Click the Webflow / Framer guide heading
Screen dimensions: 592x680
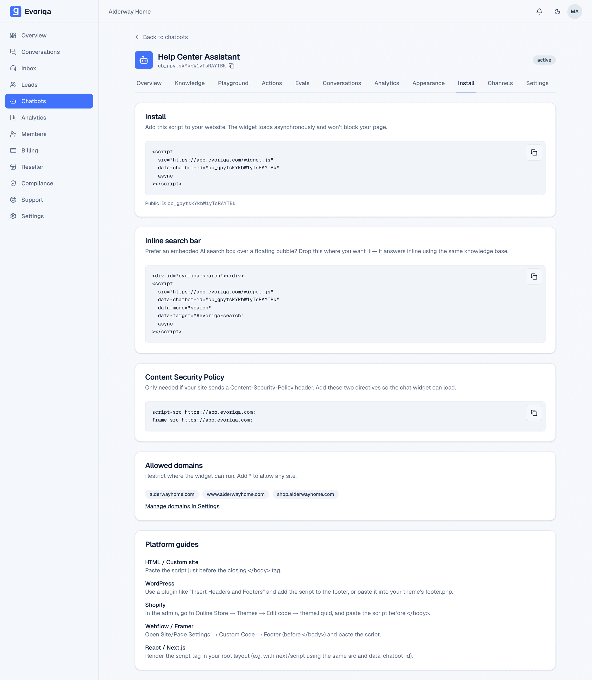click(x=169, y=626)
